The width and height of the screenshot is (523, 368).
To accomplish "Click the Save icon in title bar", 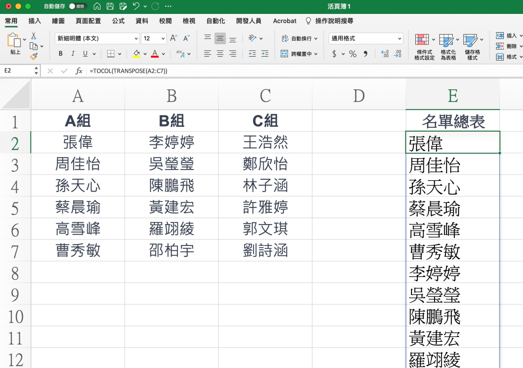I will (110, 7).
